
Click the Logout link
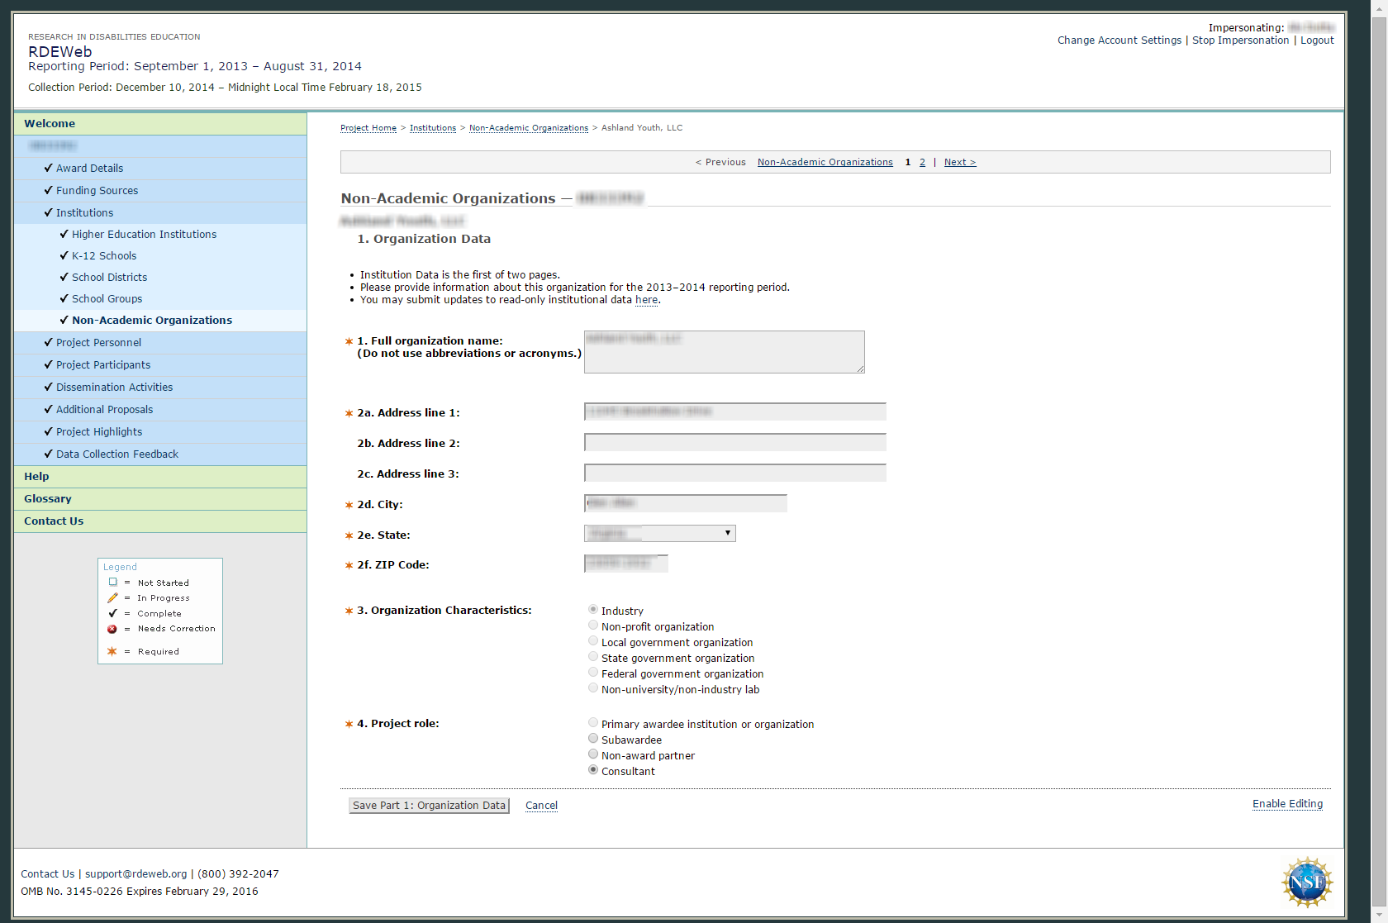pyautogui.click(x=1317, y=40)
